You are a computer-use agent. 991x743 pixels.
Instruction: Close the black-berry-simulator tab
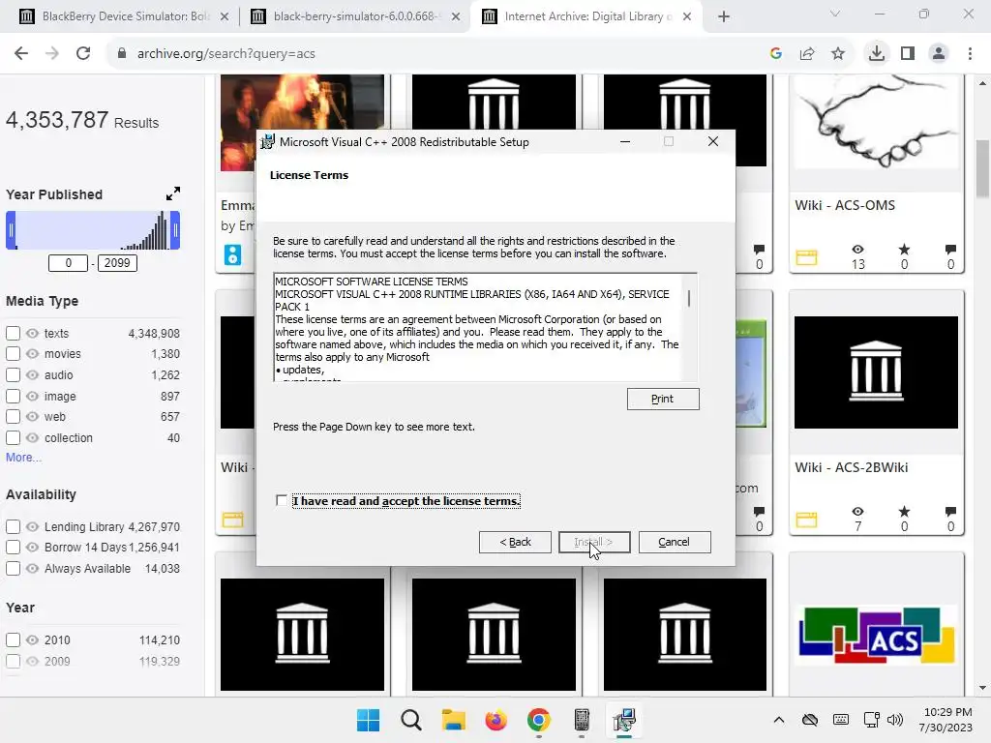[x=456, y=16]
